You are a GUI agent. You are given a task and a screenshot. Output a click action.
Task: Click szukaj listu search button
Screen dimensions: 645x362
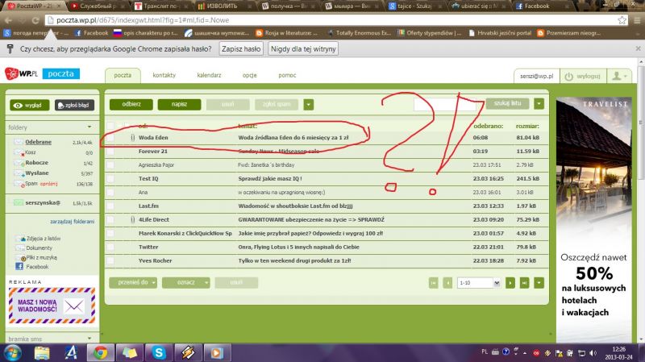[x=507, y=103]
